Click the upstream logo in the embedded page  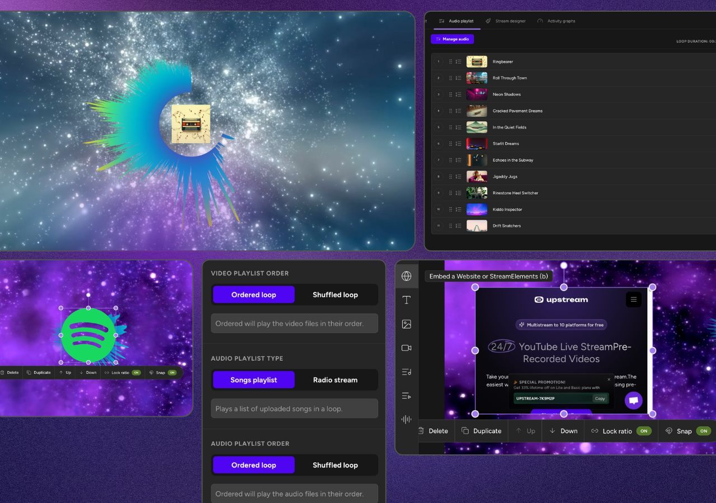pyautogui.click(x=561, y=300)
